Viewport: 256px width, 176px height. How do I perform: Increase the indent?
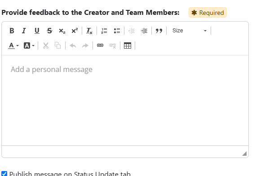[144, 31]
